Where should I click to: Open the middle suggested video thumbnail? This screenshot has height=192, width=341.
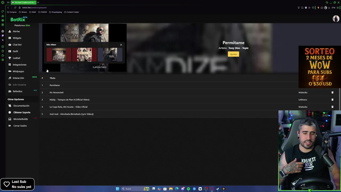84,55
